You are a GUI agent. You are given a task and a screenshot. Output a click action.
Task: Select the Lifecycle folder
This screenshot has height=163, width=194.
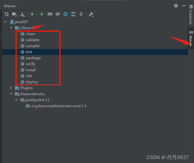click(24, 28)
